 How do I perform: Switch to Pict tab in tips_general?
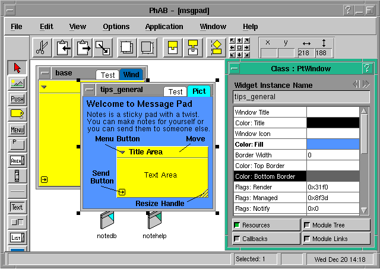(198, 91)
